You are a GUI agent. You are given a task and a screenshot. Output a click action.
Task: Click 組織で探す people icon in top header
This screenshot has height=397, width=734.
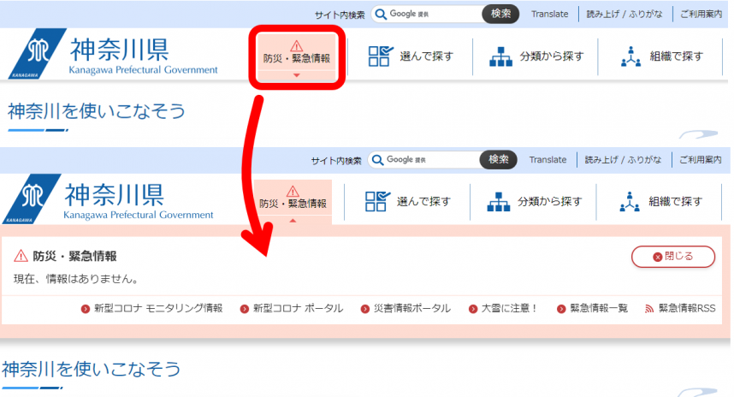pyautogui.click(x=630, y=56)
